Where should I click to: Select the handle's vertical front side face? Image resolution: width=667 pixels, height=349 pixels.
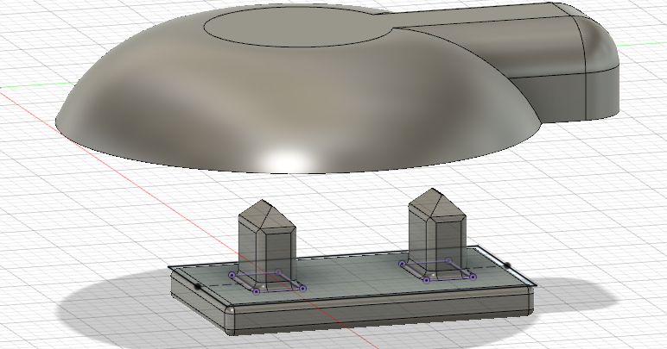(x=562, y=93)
